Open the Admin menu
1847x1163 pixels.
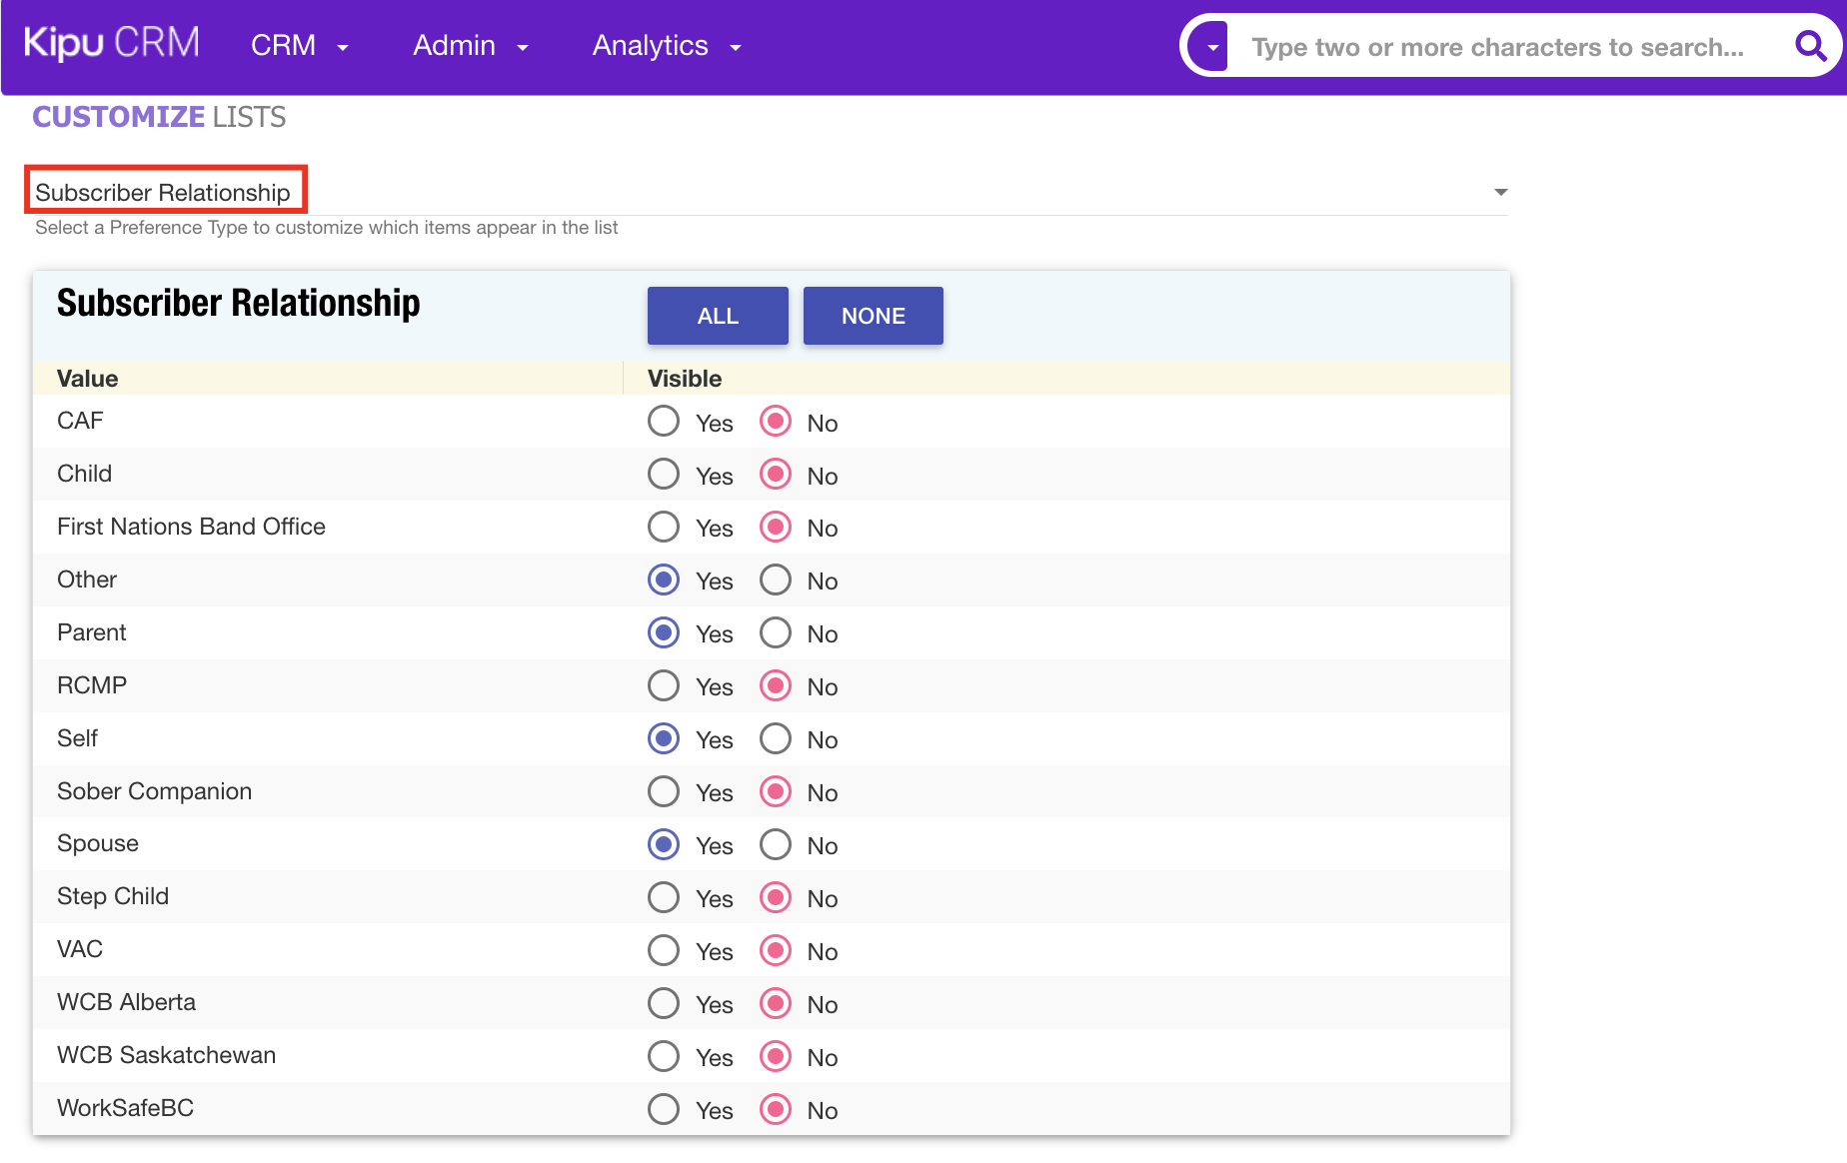coord(470,46)
